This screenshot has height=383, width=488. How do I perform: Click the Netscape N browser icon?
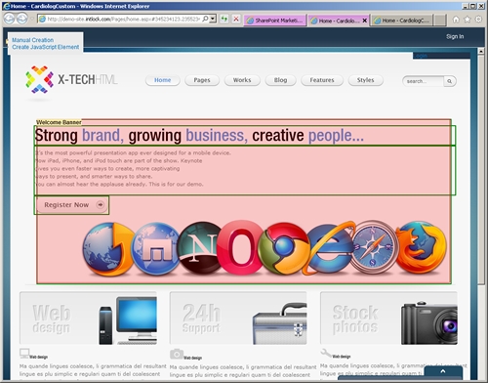coord(199,247)
